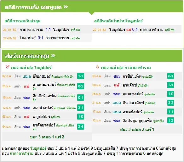
Task: Click the 0-1 score badge for กาซีอันเท็พ
Action: 170,76
